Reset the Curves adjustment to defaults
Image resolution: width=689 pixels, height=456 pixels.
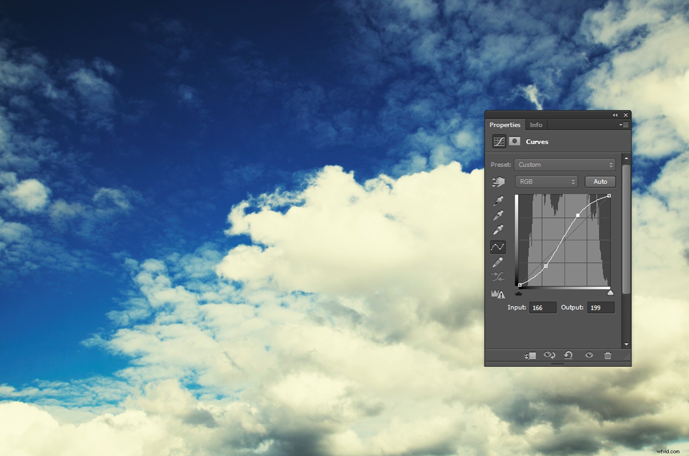click(x=569, y=355)
